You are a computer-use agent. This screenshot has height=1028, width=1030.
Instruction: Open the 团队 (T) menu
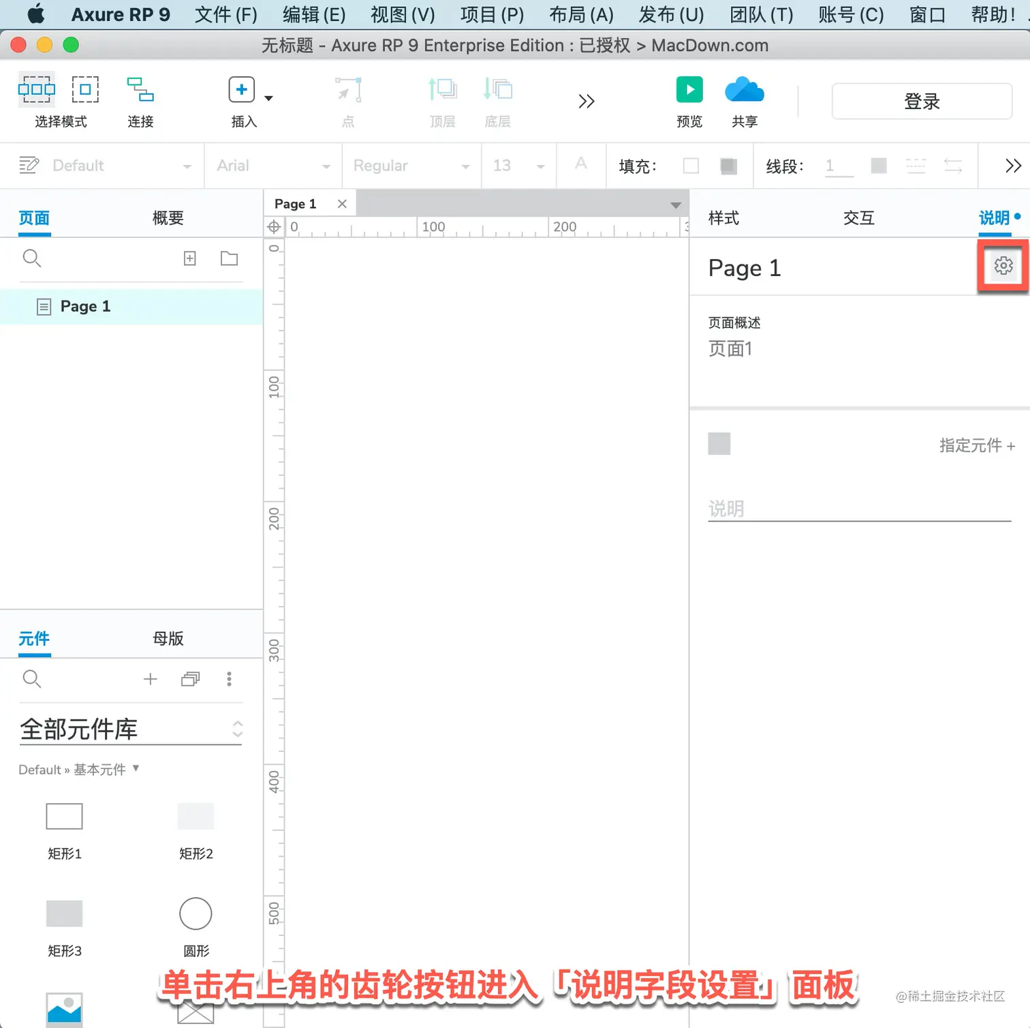click(762, 14)
